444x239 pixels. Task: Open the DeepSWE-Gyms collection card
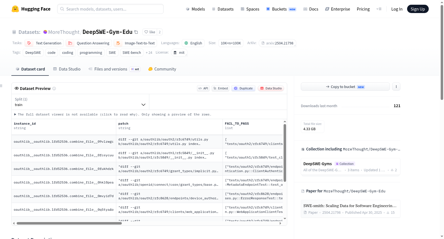350,167
